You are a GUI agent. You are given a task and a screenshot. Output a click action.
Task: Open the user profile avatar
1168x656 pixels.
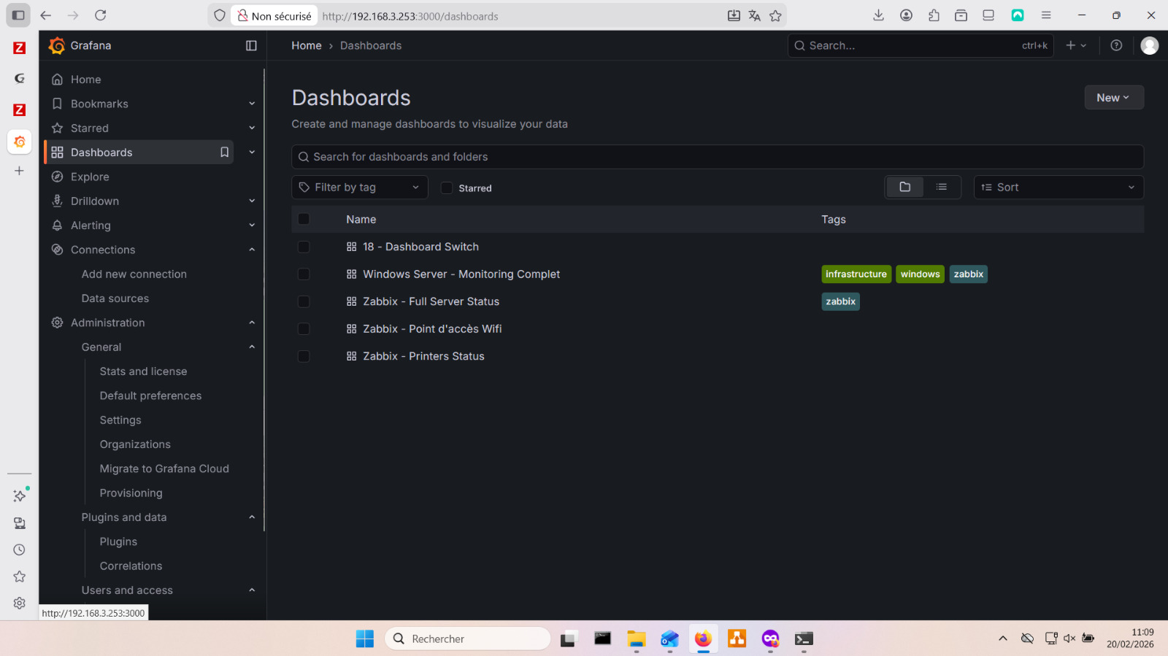pos(1150,45)
